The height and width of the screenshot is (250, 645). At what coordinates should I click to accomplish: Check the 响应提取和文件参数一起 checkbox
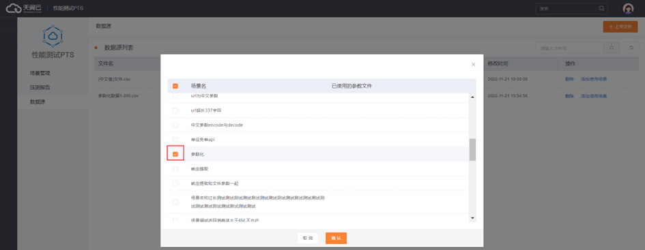pyautogui.click(x=175, y=183)
